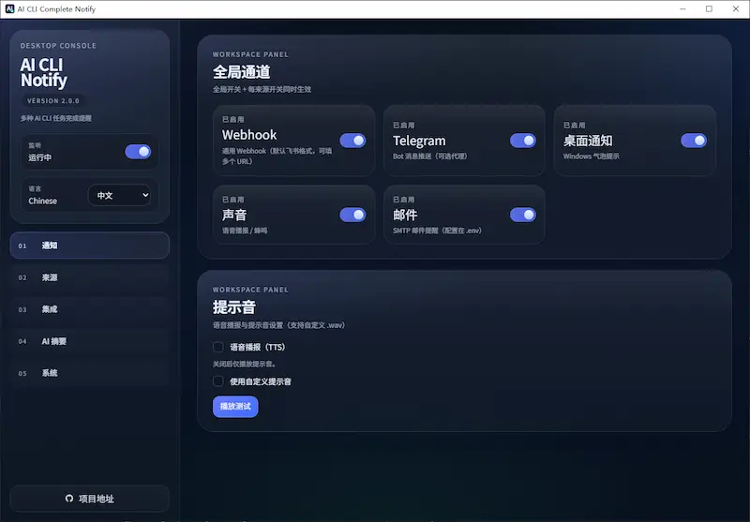Switch off the 声音 sound channel
Viewport: 750px width, 522px height.
[352, 215]
